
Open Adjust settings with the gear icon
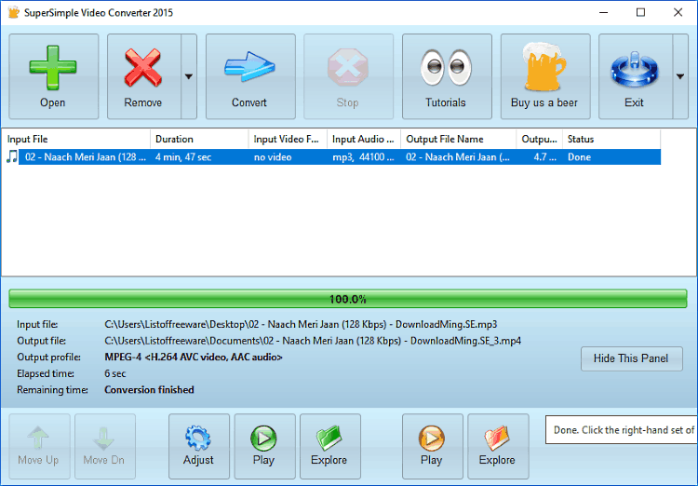point(199,446)
